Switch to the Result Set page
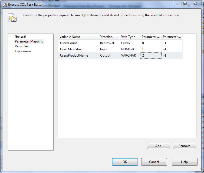204x173 pixels. click(22, 46)
